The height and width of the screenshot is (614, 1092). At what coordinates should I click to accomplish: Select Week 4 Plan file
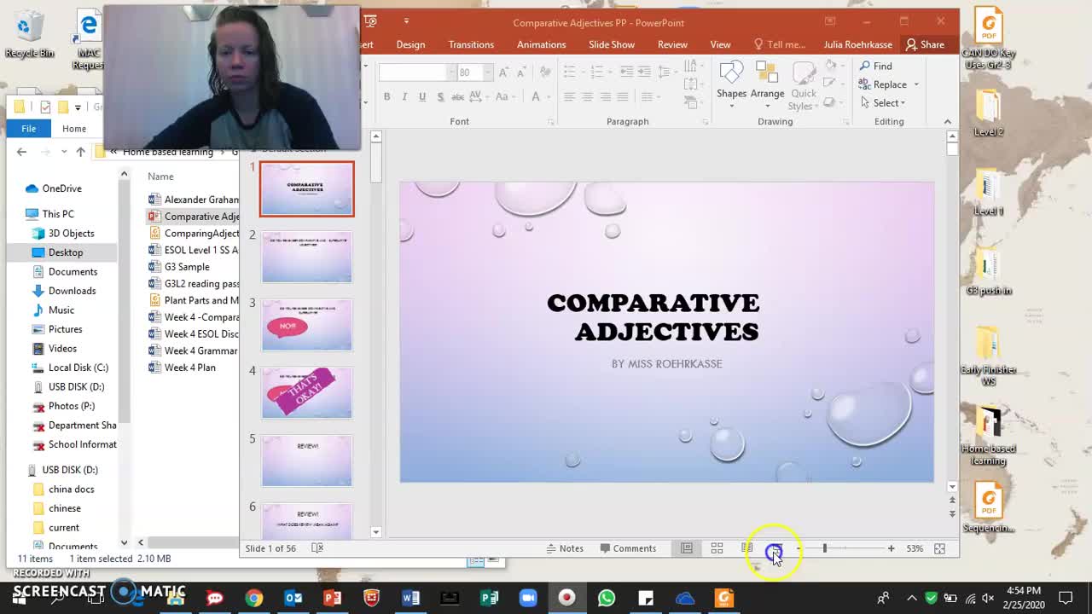[190, 368]
